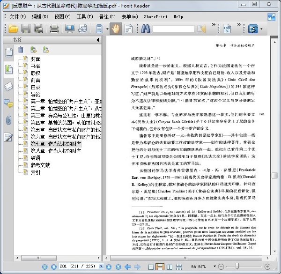Viewport: 281px width, 274px height.
Task: Open the 第八章 作为人权的财产 bookmark
Action: coord(56,151)
